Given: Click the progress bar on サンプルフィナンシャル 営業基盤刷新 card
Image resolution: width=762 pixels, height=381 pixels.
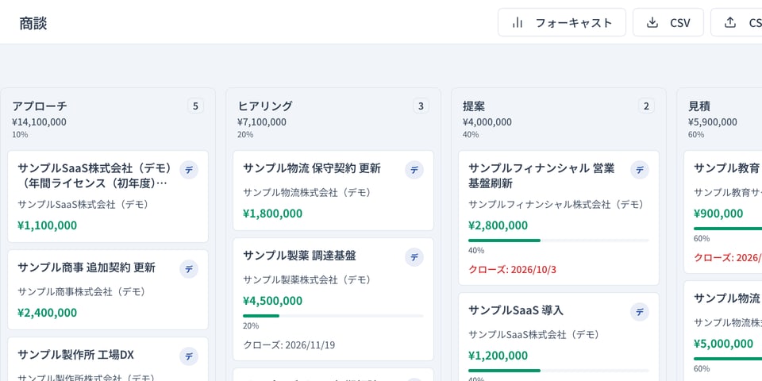Looking at the screenshot, I should 559,240.
